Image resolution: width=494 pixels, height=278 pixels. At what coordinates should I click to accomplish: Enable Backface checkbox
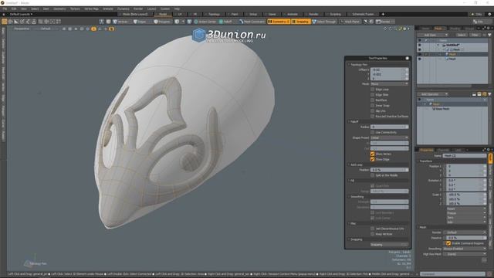372,100
